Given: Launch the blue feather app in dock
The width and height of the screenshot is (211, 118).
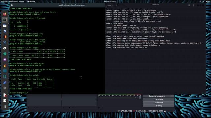Looking at the screenshot, I should 5,82.
